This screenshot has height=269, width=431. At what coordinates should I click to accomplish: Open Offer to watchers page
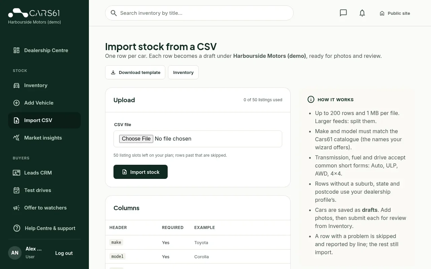[44, 208]
